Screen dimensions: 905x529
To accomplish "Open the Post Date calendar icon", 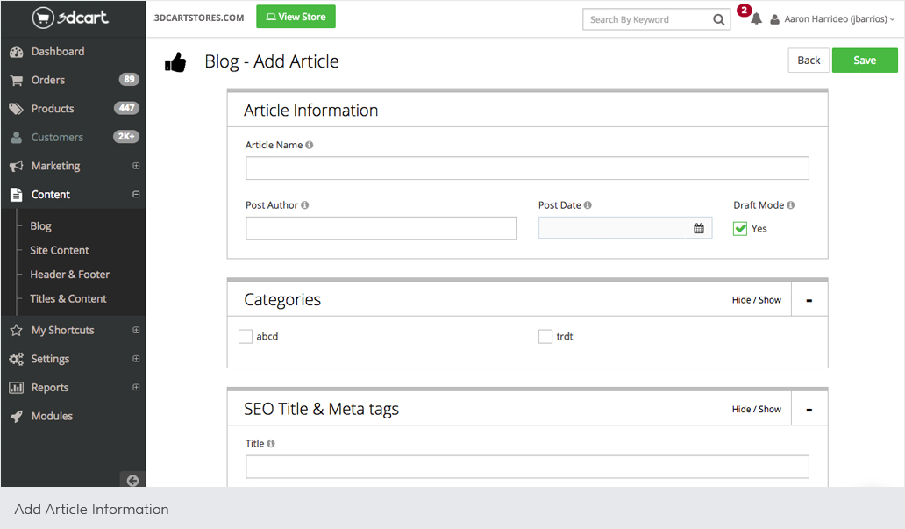I will point(699,228).
